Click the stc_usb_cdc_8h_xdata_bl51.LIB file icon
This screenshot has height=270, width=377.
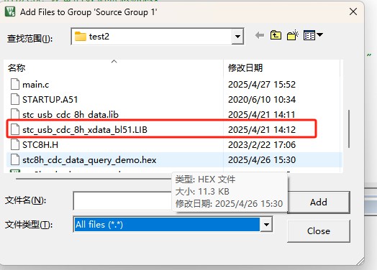[15, 129]
